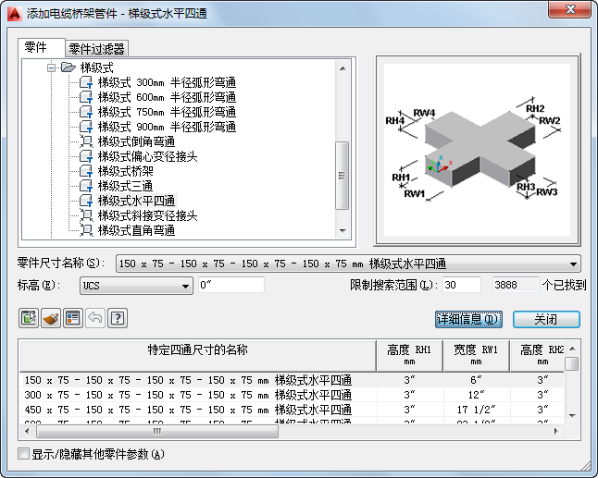The width and height of the screenshot is (598, 478).
Task: Click the 高度 RH1 column header
Action: pyautogui.click(x=409, y=356)
